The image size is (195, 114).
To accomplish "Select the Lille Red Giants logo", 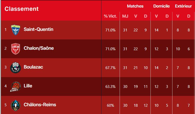I will tap(15, 87).
